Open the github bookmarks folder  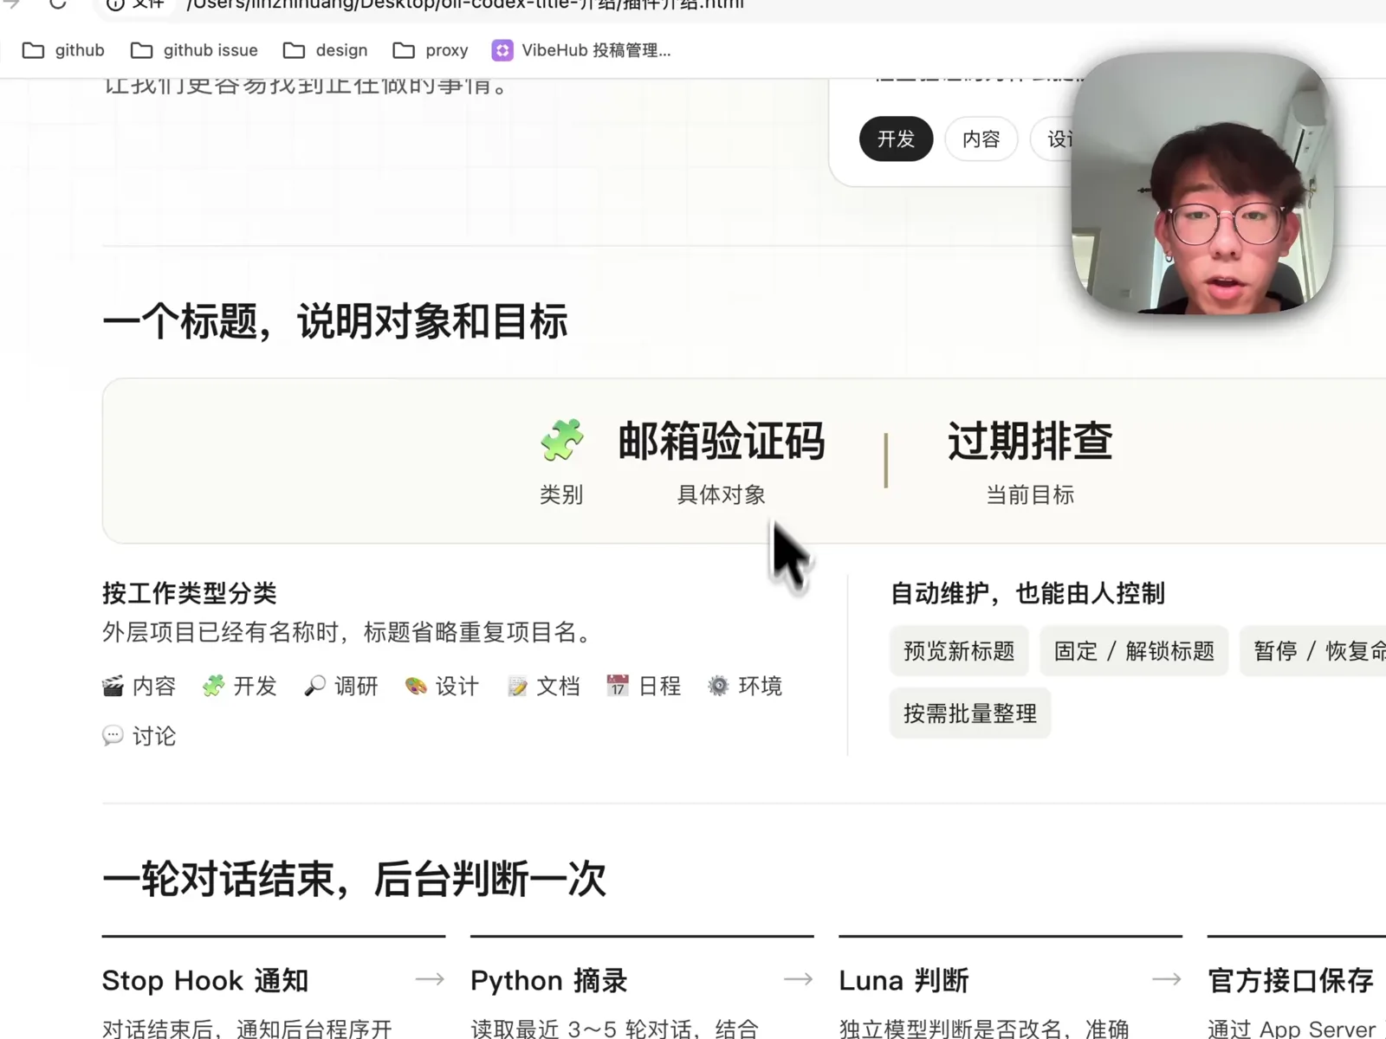(63, 50)
